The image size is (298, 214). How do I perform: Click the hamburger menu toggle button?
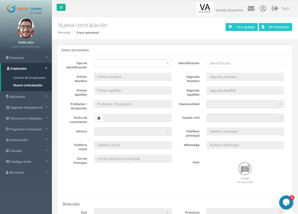coord(61,7)
